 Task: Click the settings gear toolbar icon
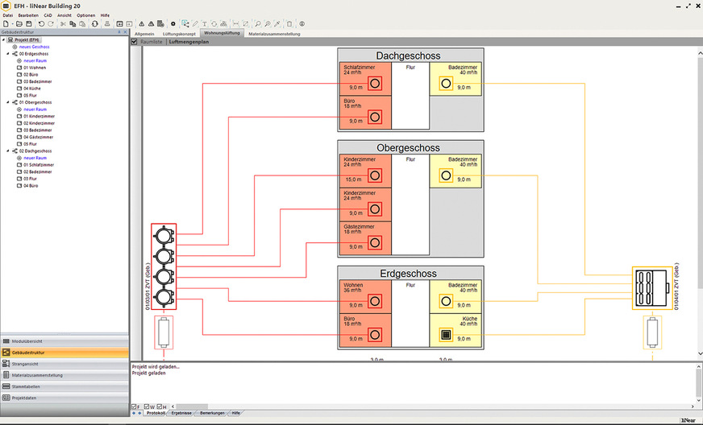pos(173,24)
